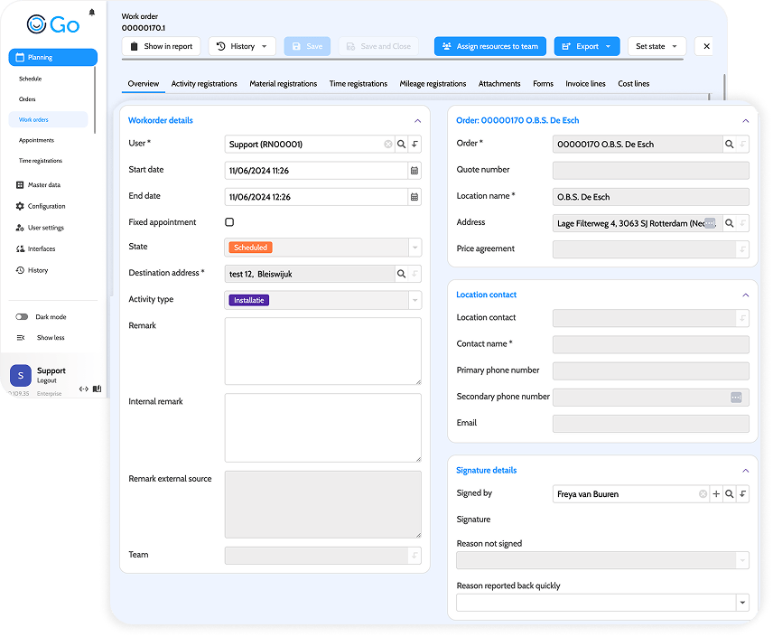The image size is (773, 637).
Task: Click the notification bell icon
Action: click(92, 13)
